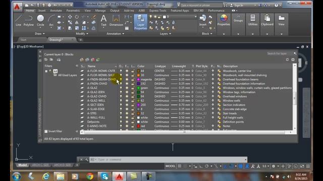Image resolution: width=323 pixels, height=181 pixels.
Task: Toggle Freeze sun icon for A-WALL-FULL layer
Action: pos(127,118)
